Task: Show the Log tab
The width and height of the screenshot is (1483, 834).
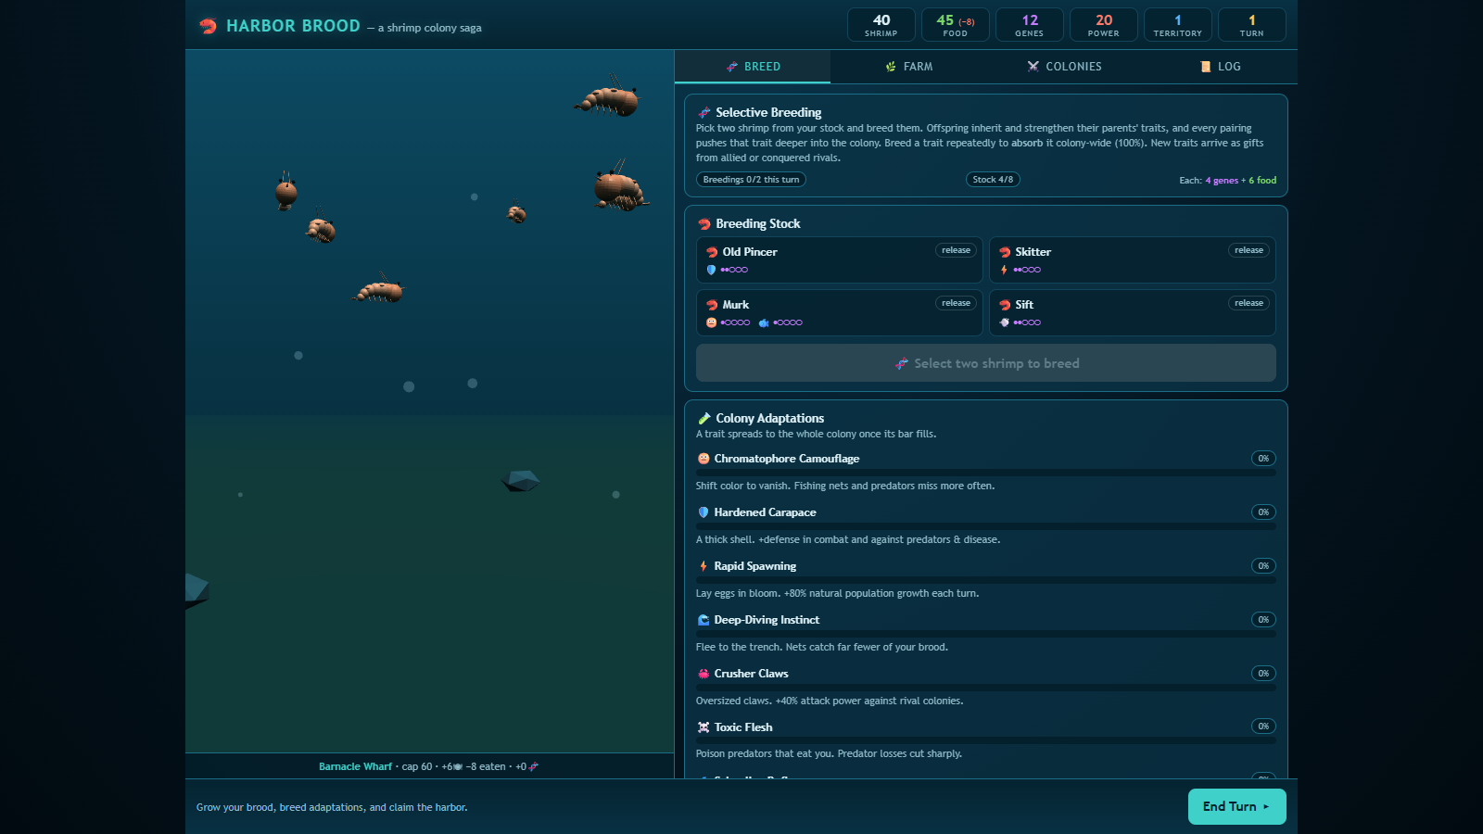Action: (x=1220, y=67)
